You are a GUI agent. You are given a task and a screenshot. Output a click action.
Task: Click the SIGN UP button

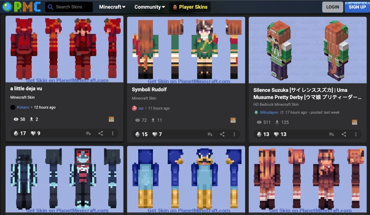click(357, 7)
